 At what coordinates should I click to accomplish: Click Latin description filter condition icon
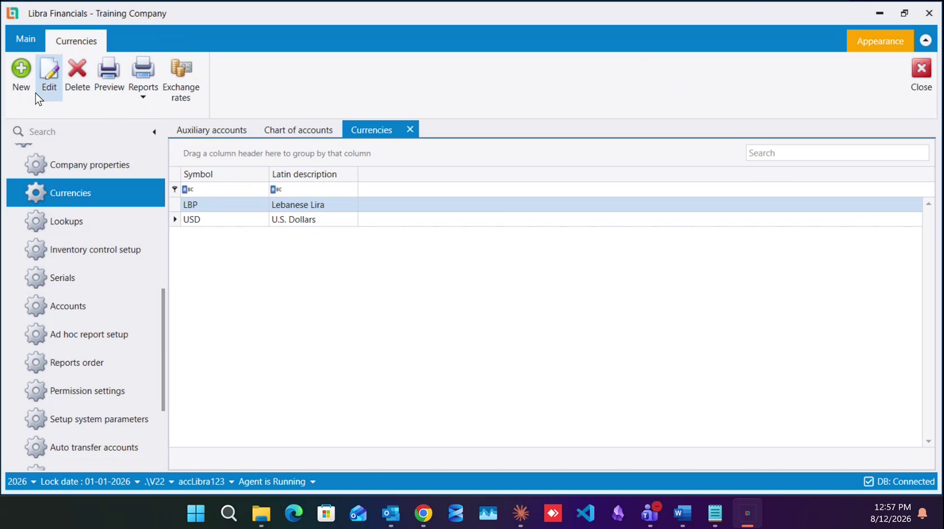click(x=276, y=189)
